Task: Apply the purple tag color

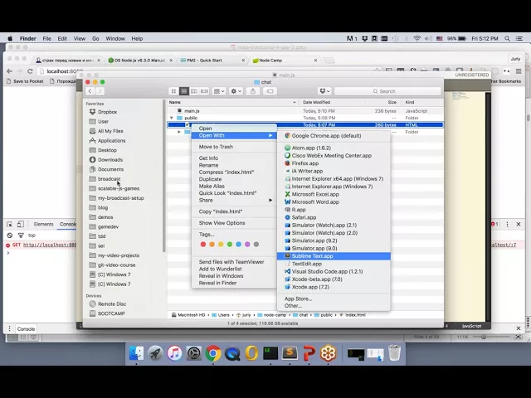Action: point(247,245)
